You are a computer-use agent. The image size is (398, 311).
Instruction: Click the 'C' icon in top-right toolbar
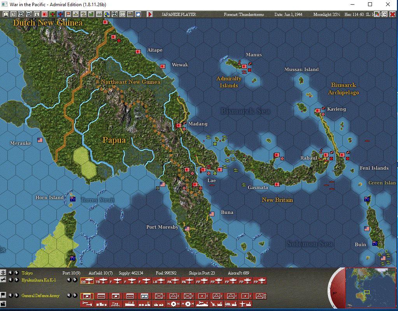point(385,14)
